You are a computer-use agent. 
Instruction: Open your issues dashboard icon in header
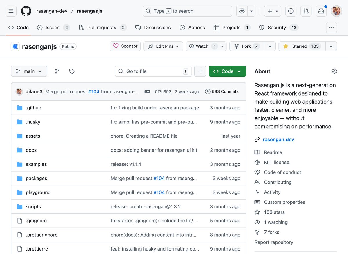point(291,11)
